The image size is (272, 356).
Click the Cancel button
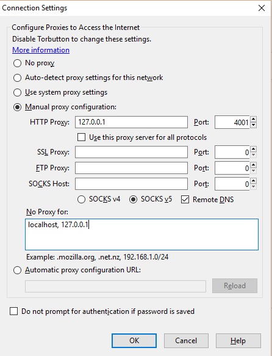coord(186,341)
